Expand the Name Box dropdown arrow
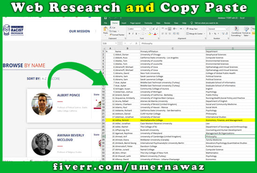The width and height of the screenshot is (257, 173). [x=116, y=43]
